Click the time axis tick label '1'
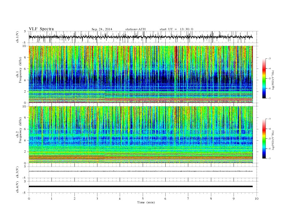289x223 pixels. pos(51,199)
